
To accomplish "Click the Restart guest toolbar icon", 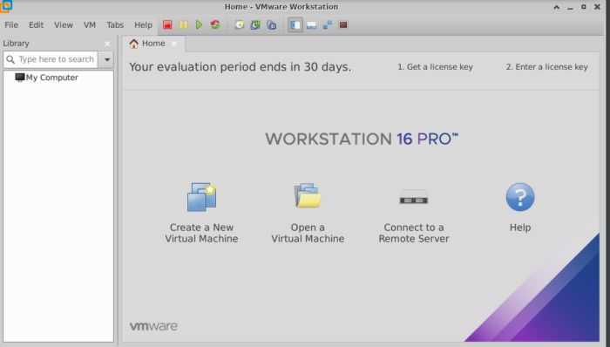I will (x=215, y=25).
